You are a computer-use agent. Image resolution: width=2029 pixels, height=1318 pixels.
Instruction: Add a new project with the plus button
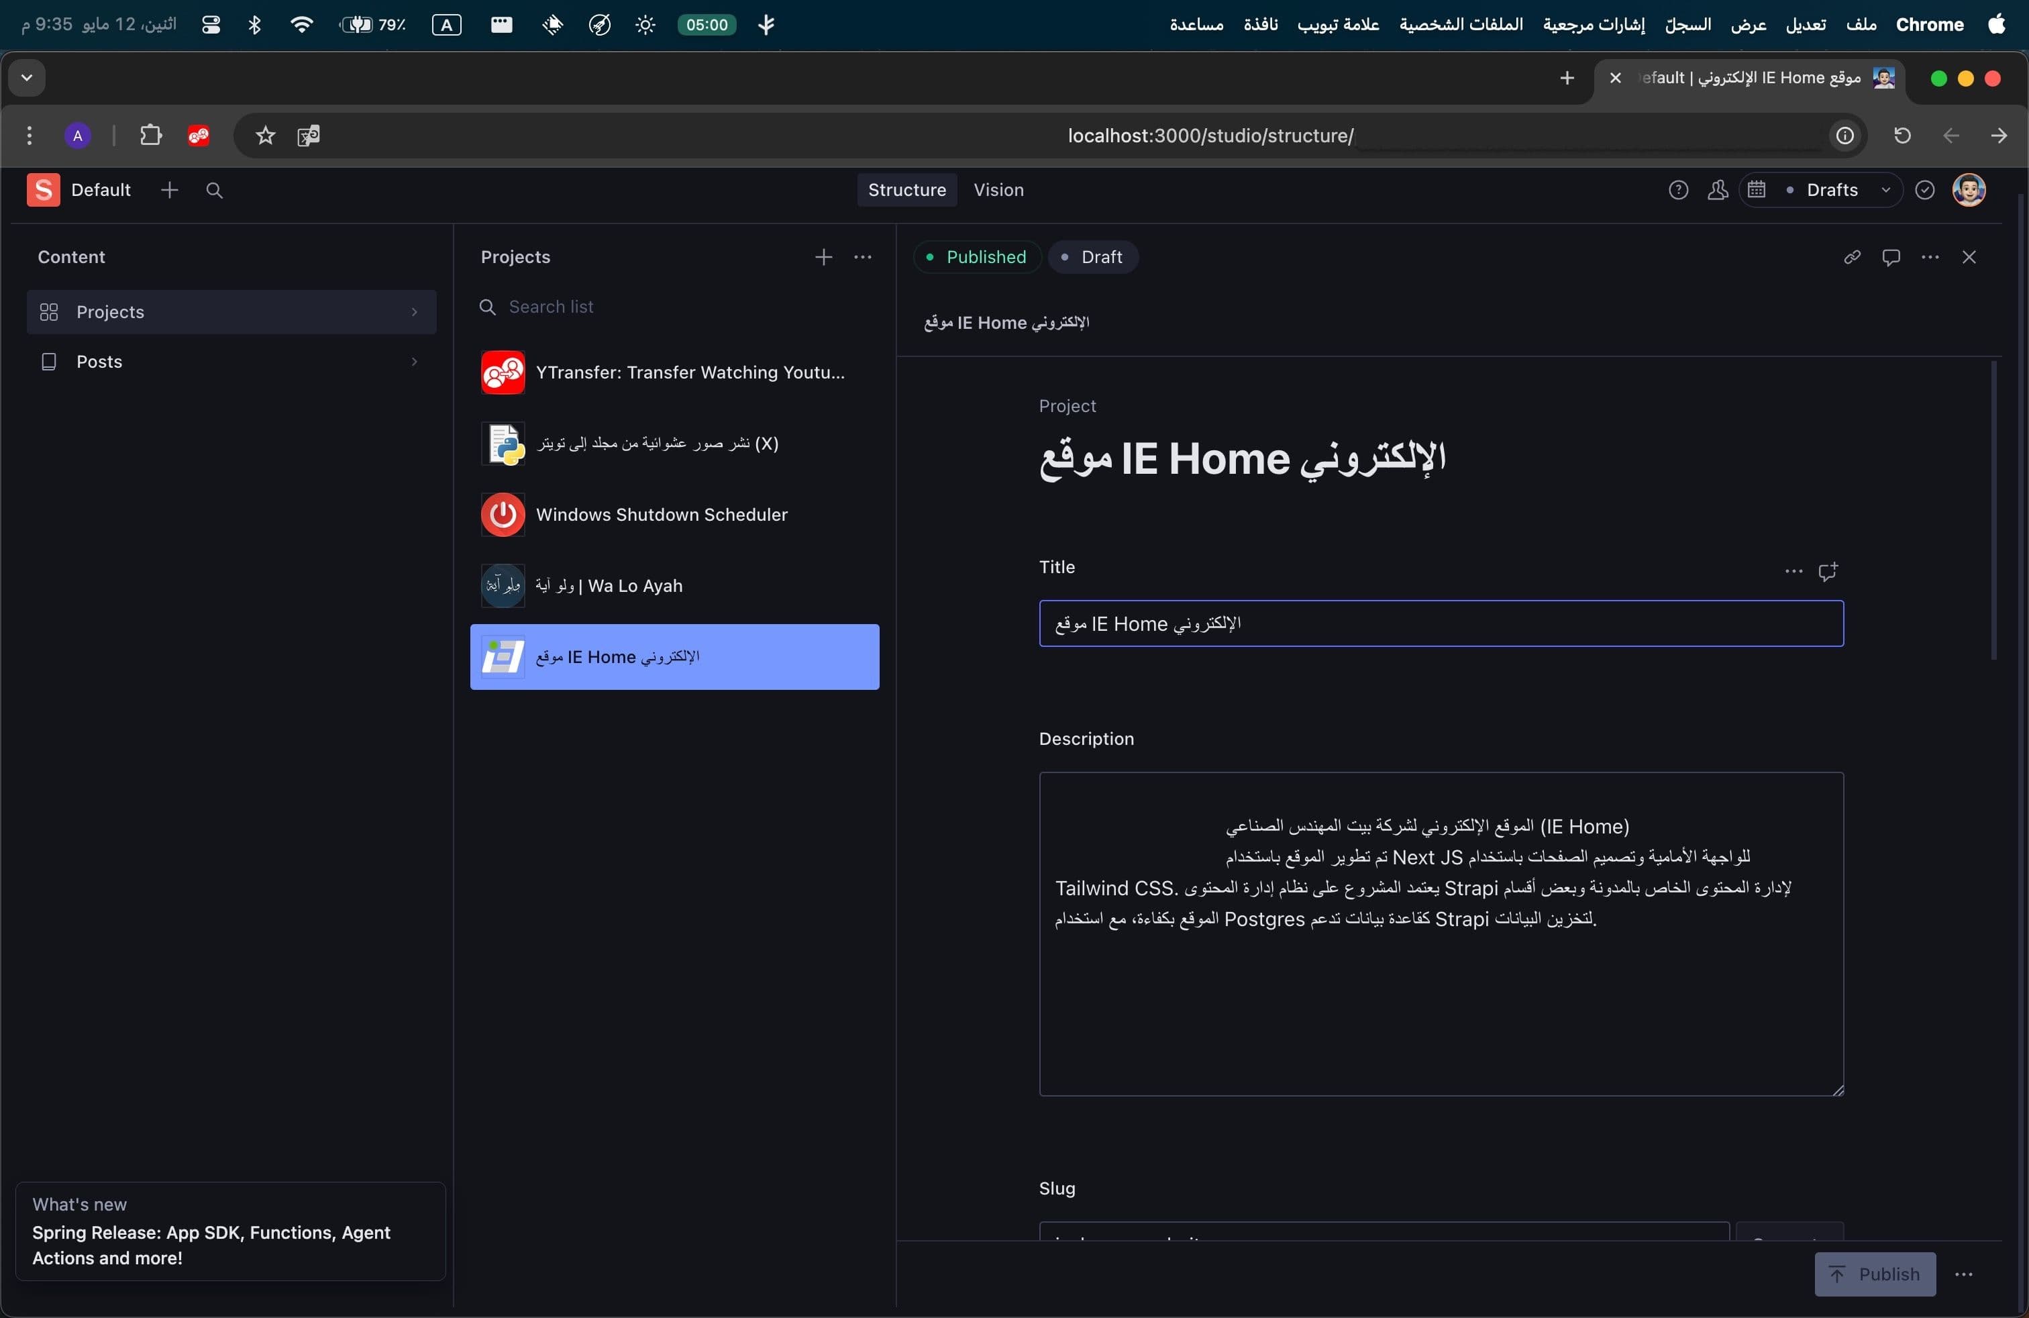pyautogui.click(x=823, y=256)
